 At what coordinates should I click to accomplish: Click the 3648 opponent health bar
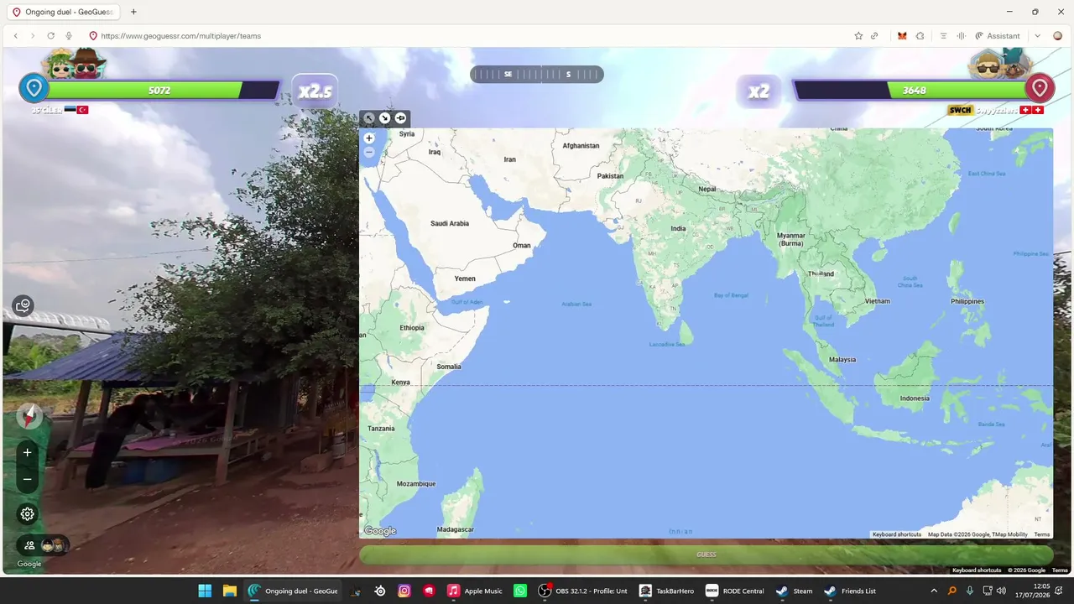point(913,91)
